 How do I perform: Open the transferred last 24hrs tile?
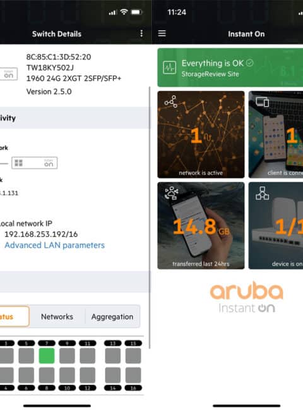(x=201, y=226)
